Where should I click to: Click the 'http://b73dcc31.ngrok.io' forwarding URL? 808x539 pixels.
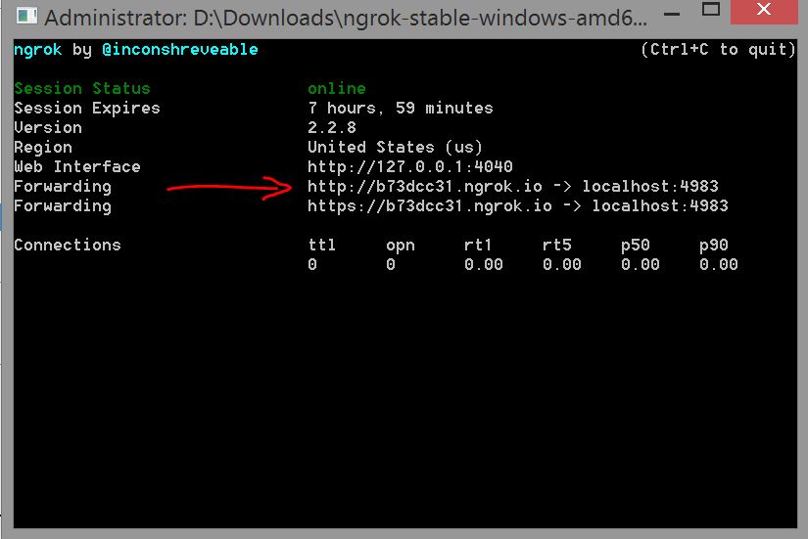(x=425, y=187)
